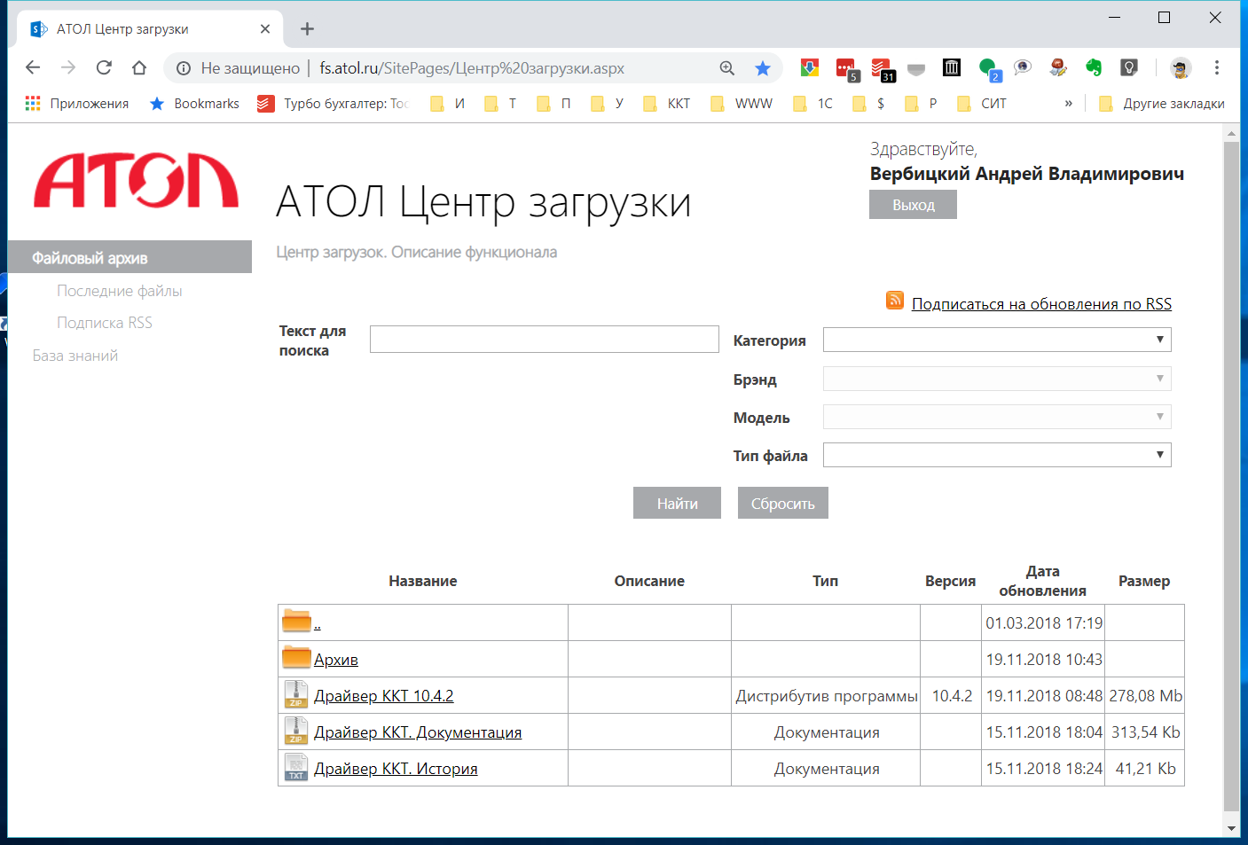Click the bookmark star icon
This screenshot has width=1248, height=845.
(x=762, y=68)
